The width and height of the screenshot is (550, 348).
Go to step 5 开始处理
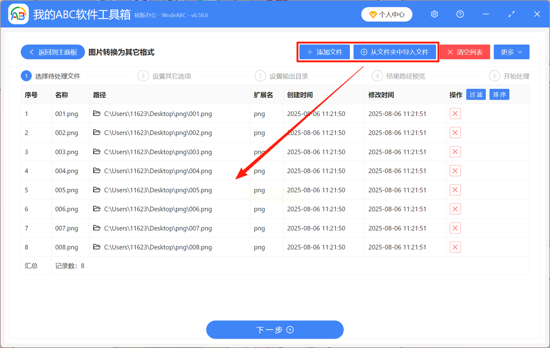click(x=509, y=76)
